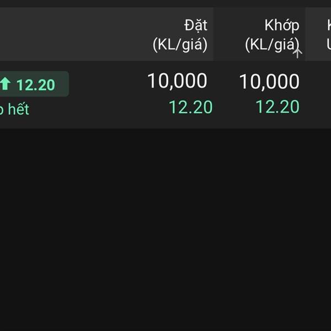Select the green 12.20 price under Đặt
This screenshot has width=331, height=331.
click(190, 107)
